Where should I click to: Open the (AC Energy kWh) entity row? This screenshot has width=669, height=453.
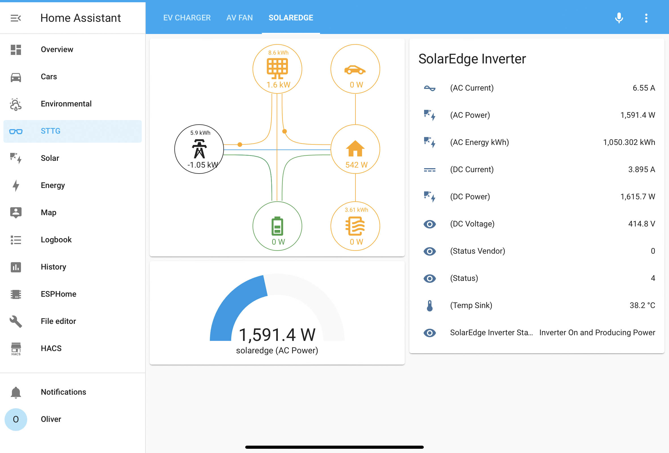coord(537,142)
